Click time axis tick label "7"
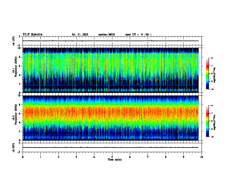The image size is (227, 176). click(148, 157)
